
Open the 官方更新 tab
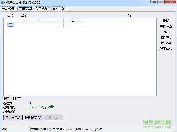(58, 9)
